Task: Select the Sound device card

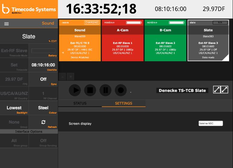Action: [80, 40]
